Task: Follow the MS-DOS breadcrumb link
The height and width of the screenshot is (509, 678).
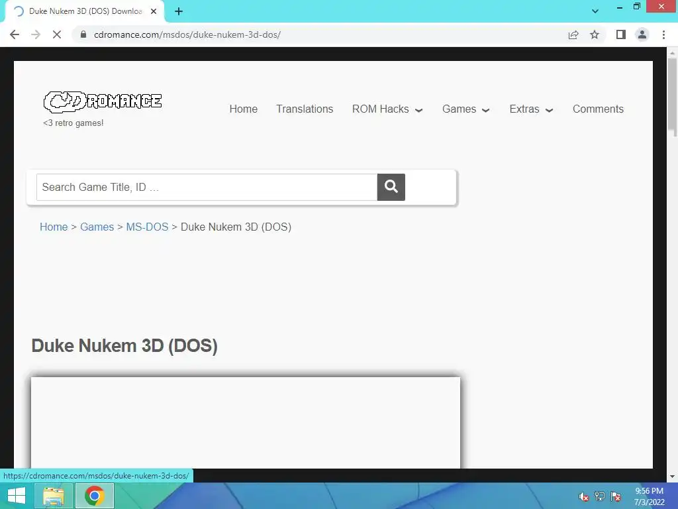Action: pos(147,227)
